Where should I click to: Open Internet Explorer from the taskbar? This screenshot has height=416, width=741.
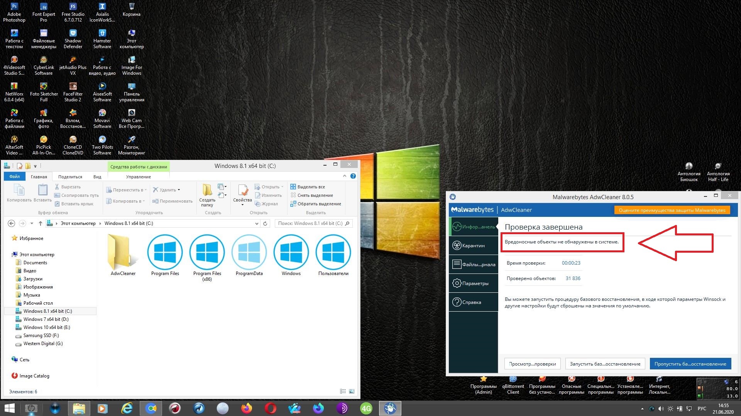click(127, 408)
